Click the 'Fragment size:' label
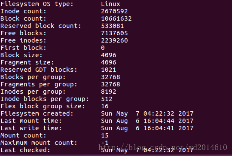Viewport: 232px width, 156px height. [27, 62]
